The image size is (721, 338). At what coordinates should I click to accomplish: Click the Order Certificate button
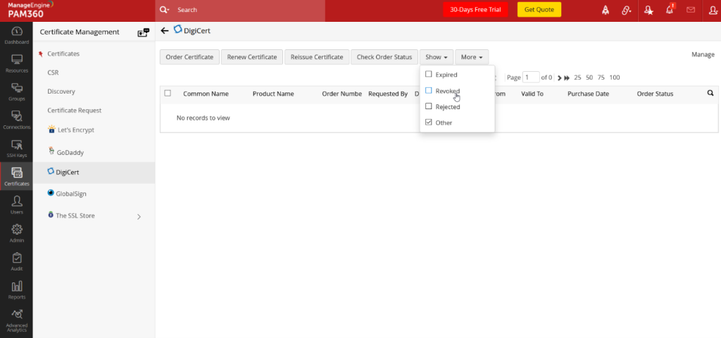(x=189, y=57)
